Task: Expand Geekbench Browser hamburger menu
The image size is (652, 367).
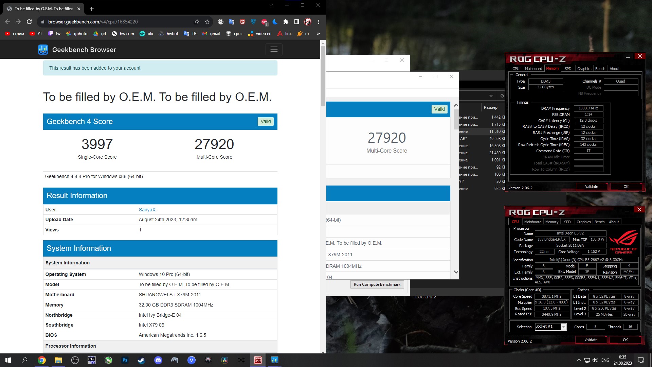Action: [x=274, y=50]
